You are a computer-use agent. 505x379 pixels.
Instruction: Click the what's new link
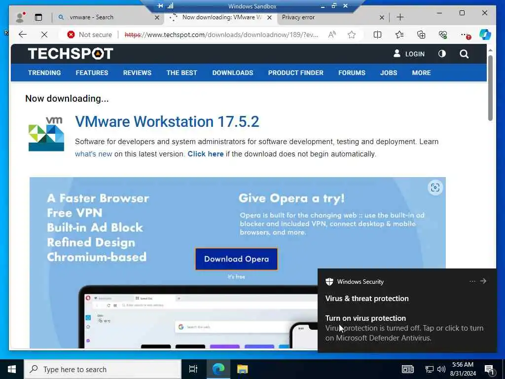pos(93,154)
